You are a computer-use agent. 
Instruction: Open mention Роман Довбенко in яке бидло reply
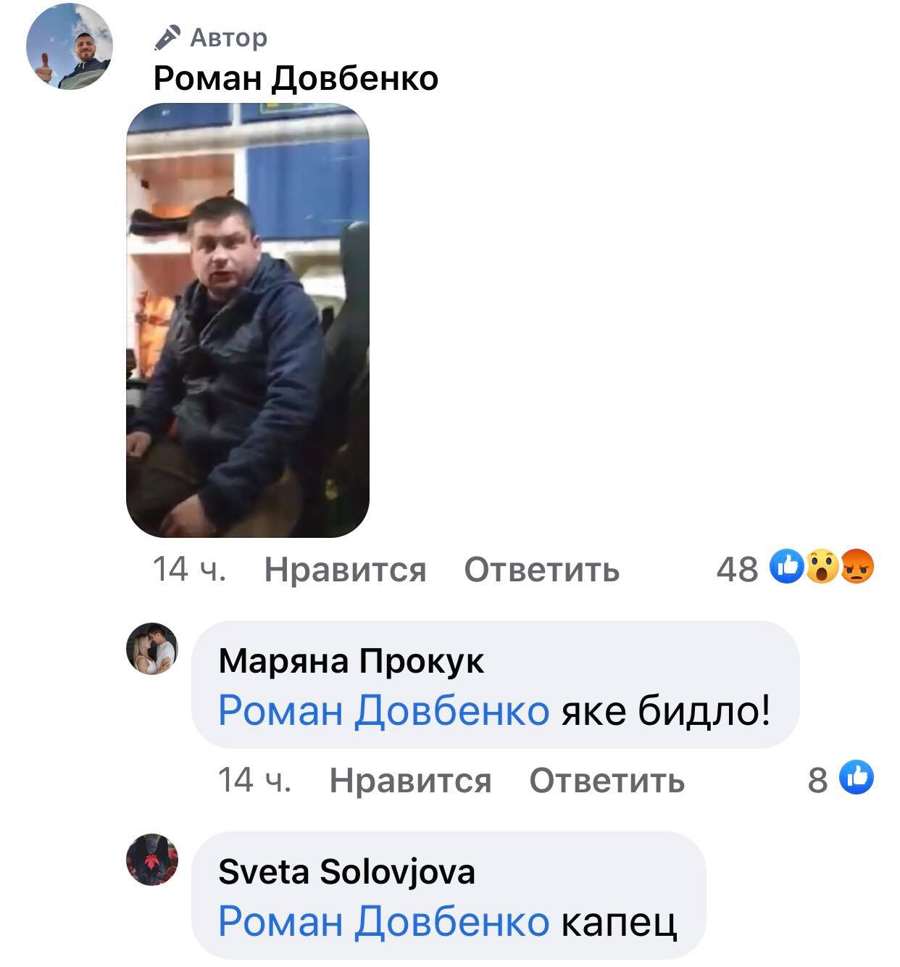coord(384,710)
